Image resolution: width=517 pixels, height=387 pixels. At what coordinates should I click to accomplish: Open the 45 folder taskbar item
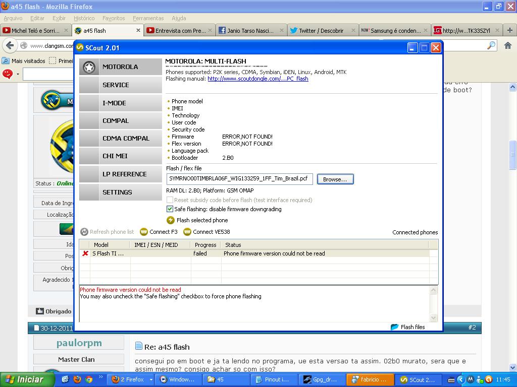(226, 379)
